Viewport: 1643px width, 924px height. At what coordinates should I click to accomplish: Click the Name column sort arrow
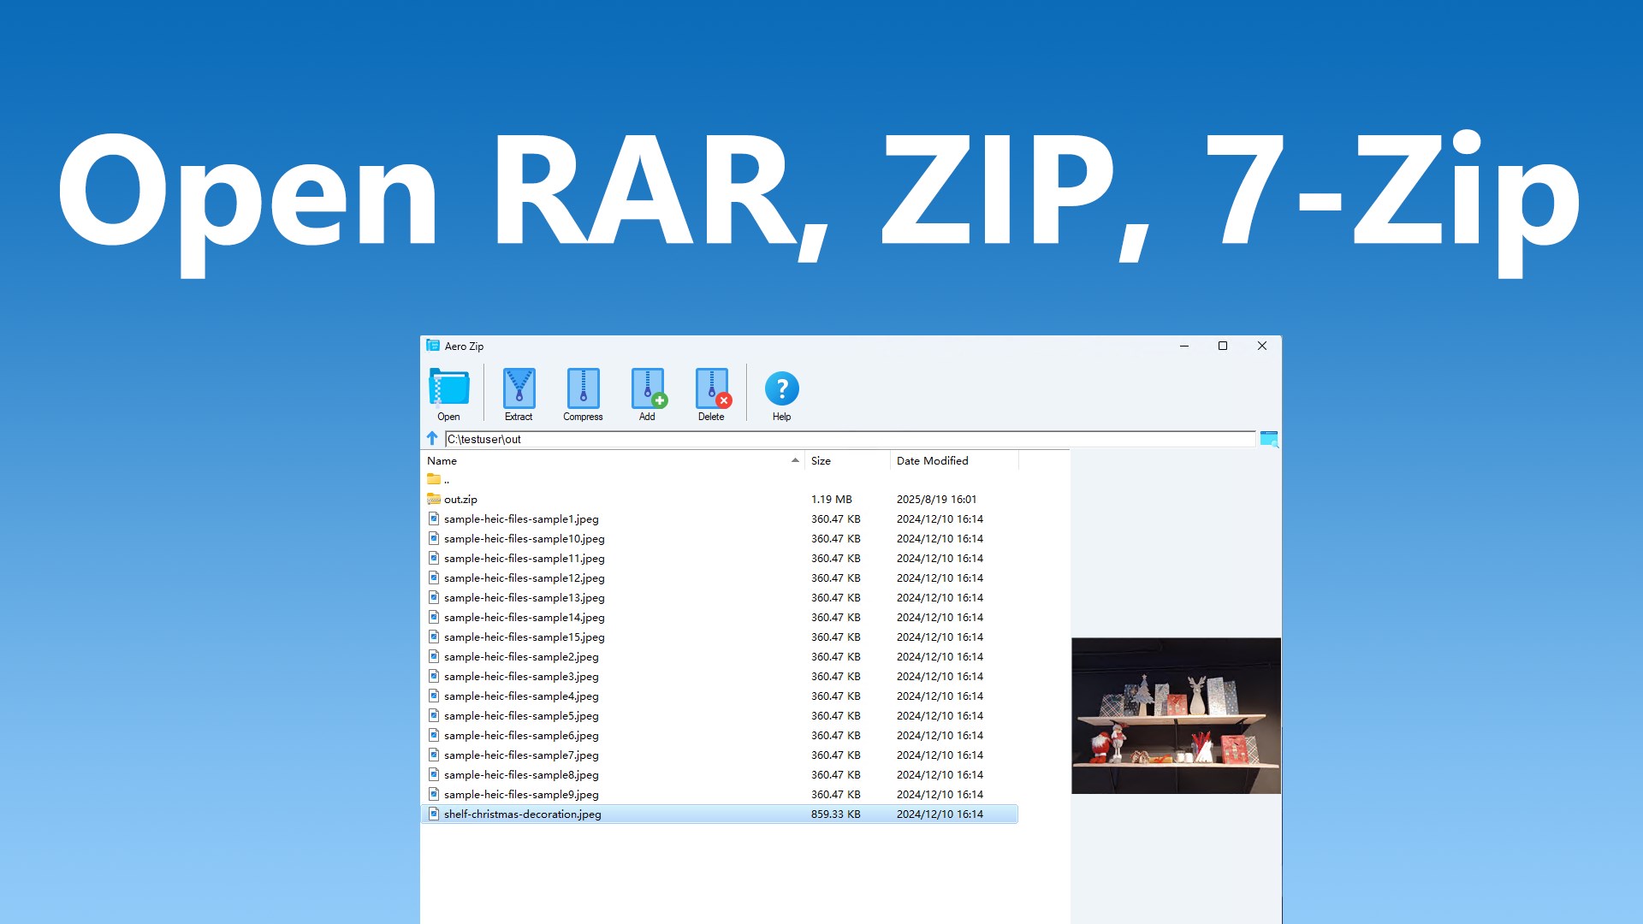tap(795, 460)
